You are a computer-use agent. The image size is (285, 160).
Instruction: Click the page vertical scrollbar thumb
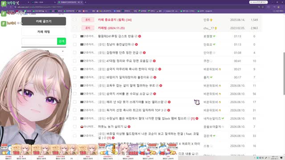(x=284, y=73)
